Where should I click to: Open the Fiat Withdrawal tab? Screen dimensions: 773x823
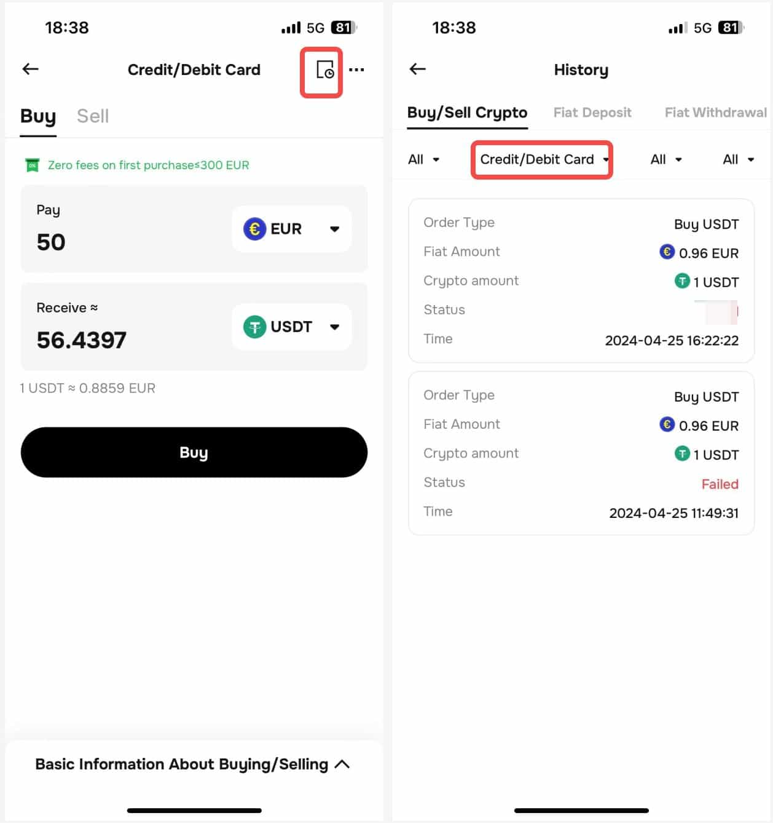(x=715, y=113)
